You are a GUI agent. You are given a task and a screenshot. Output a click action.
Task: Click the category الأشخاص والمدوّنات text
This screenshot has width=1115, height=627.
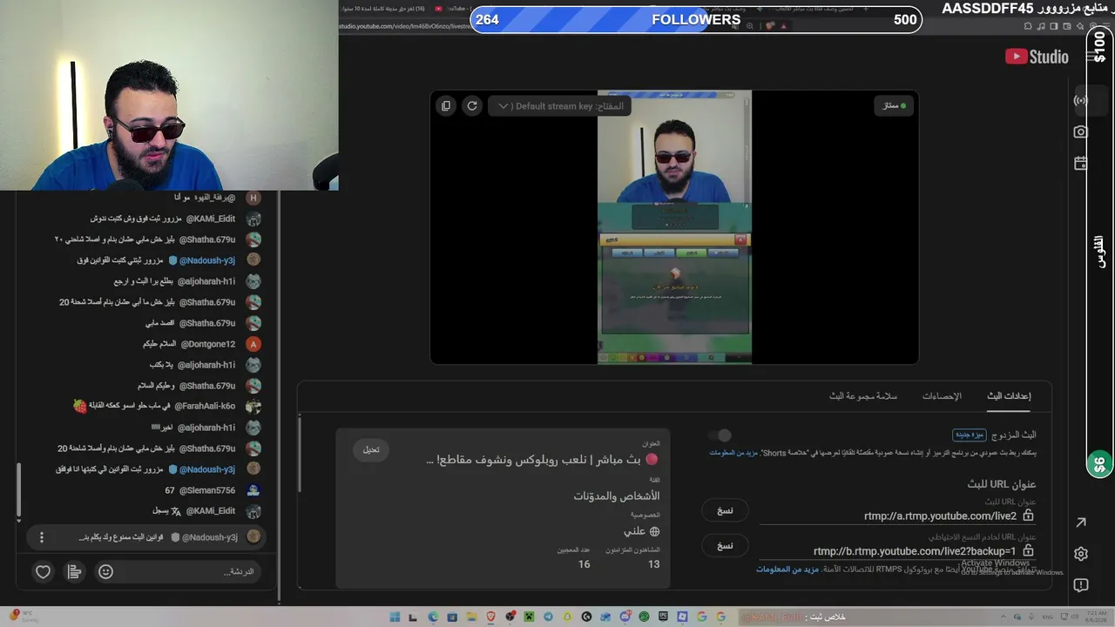coord(617,496)
